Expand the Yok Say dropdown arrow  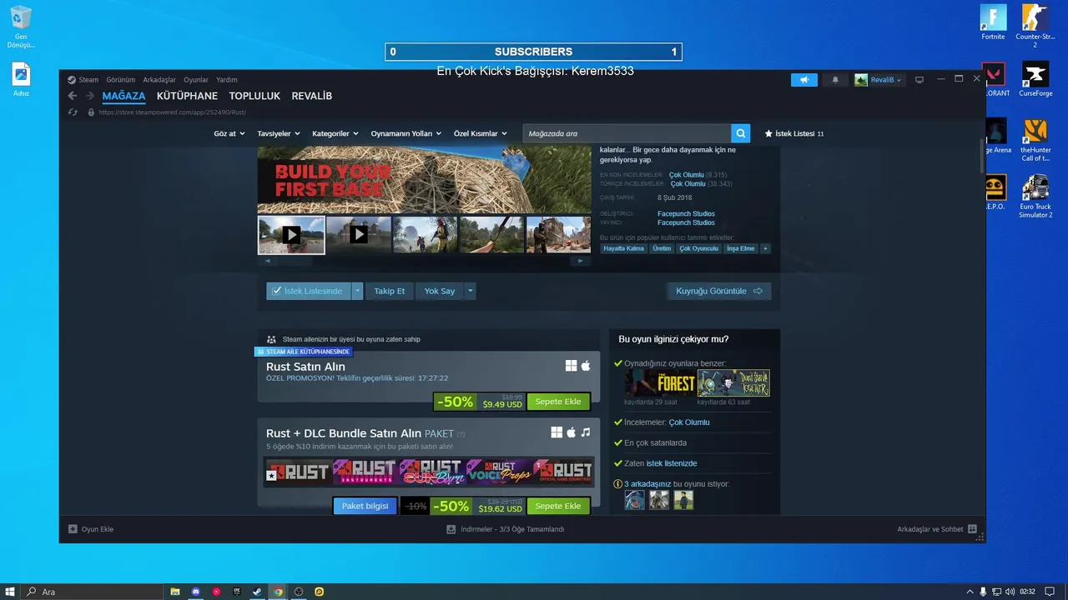tap(471, 291)
